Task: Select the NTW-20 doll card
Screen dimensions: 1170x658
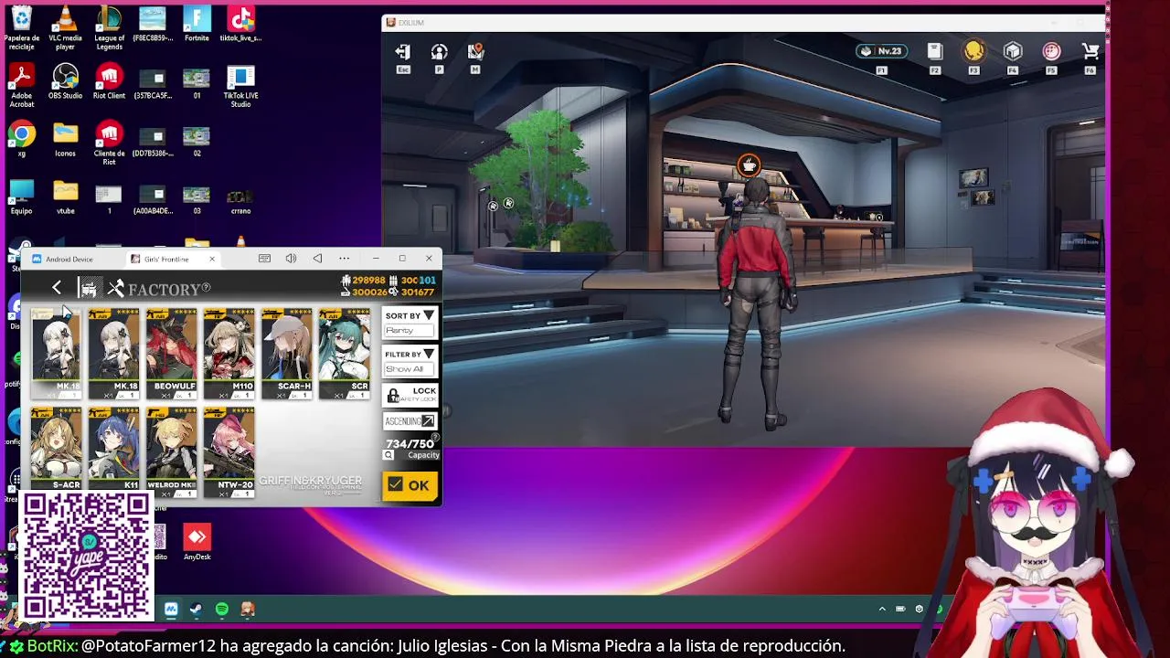Action: click(x=229, y=452)
